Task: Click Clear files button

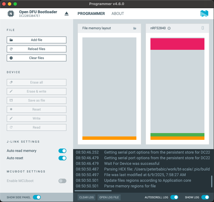Action: pos(37,58)
